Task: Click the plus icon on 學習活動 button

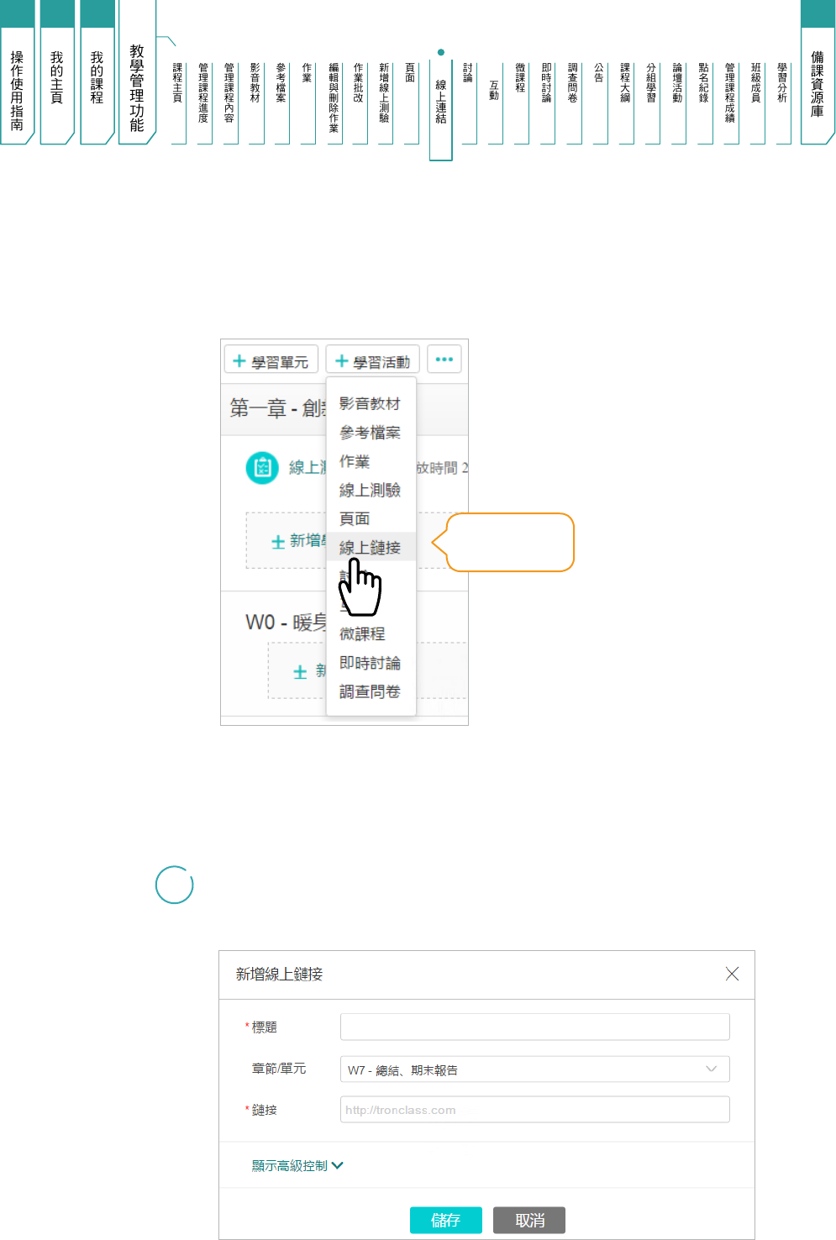Action: 341,361
